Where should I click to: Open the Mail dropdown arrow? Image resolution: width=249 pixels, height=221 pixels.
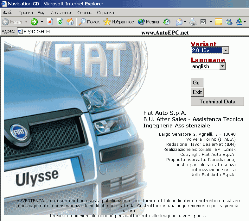tap(185, 21)
